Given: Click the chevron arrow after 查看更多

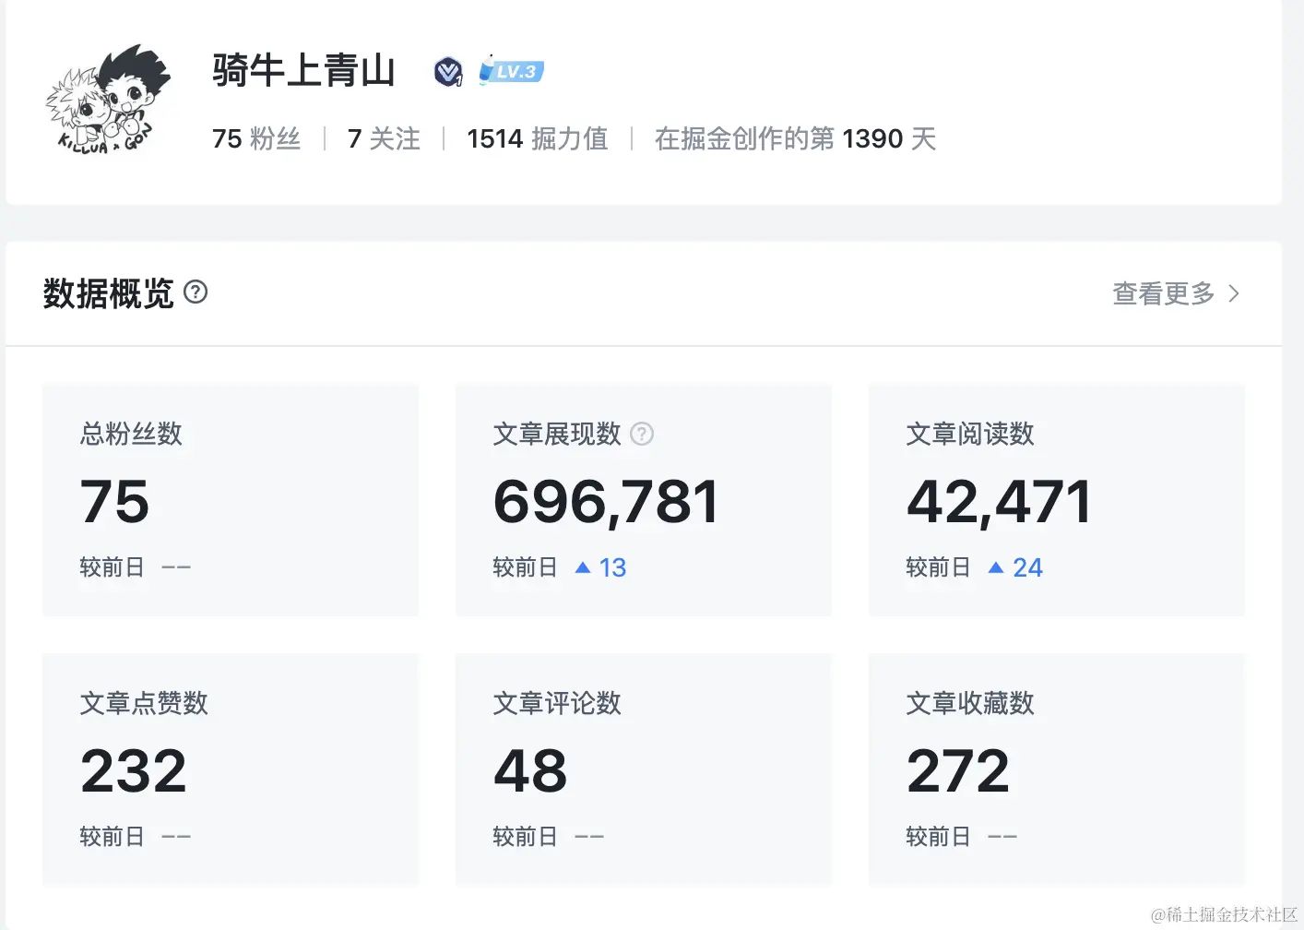Looking at the screenshot, I should (1234, 293).
